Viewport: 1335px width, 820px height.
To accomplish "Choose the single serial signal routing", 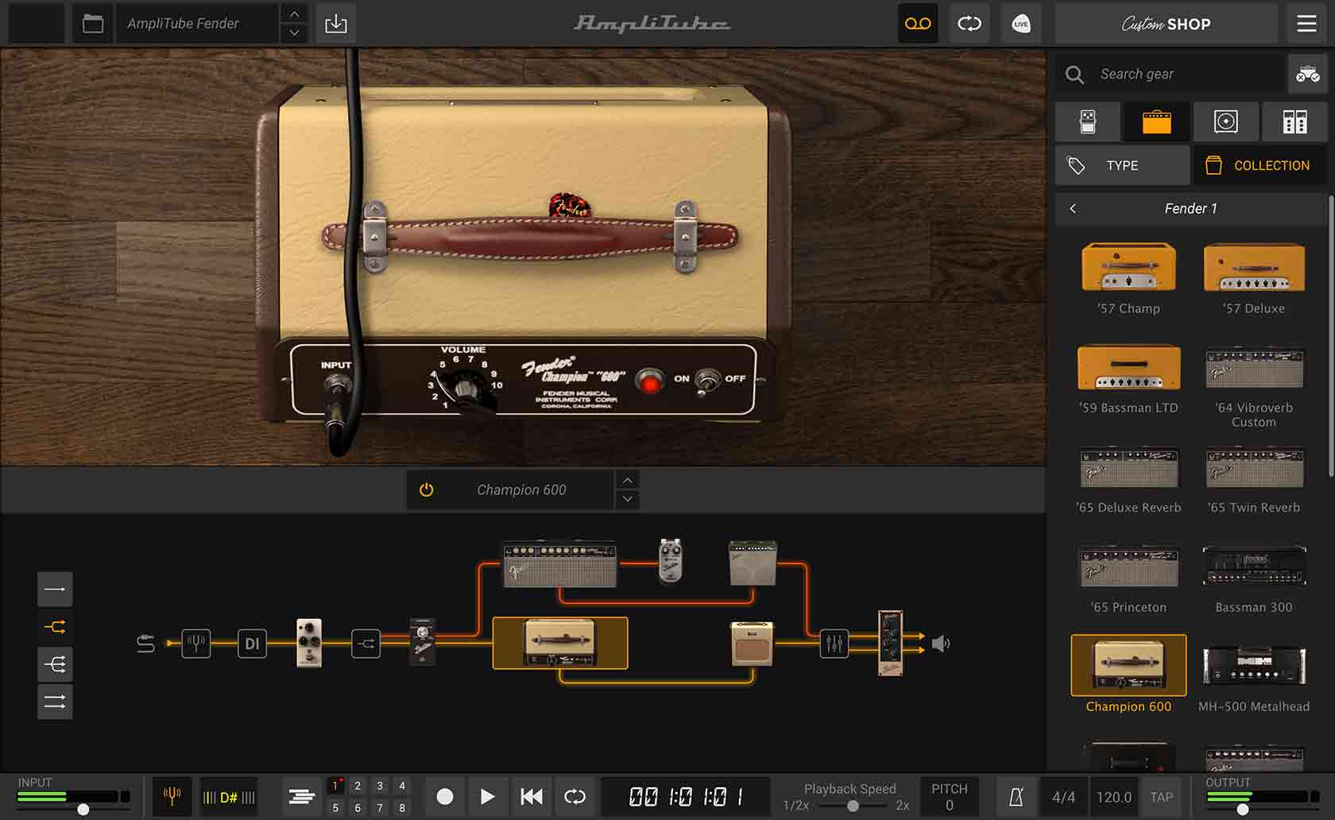I will (55, 589).
